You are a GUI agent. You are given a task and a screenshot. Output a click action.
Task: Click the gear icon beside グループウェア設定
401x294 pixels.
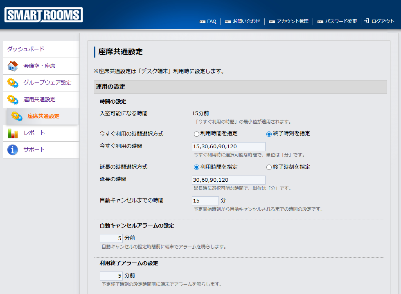(x=13, y=82)
